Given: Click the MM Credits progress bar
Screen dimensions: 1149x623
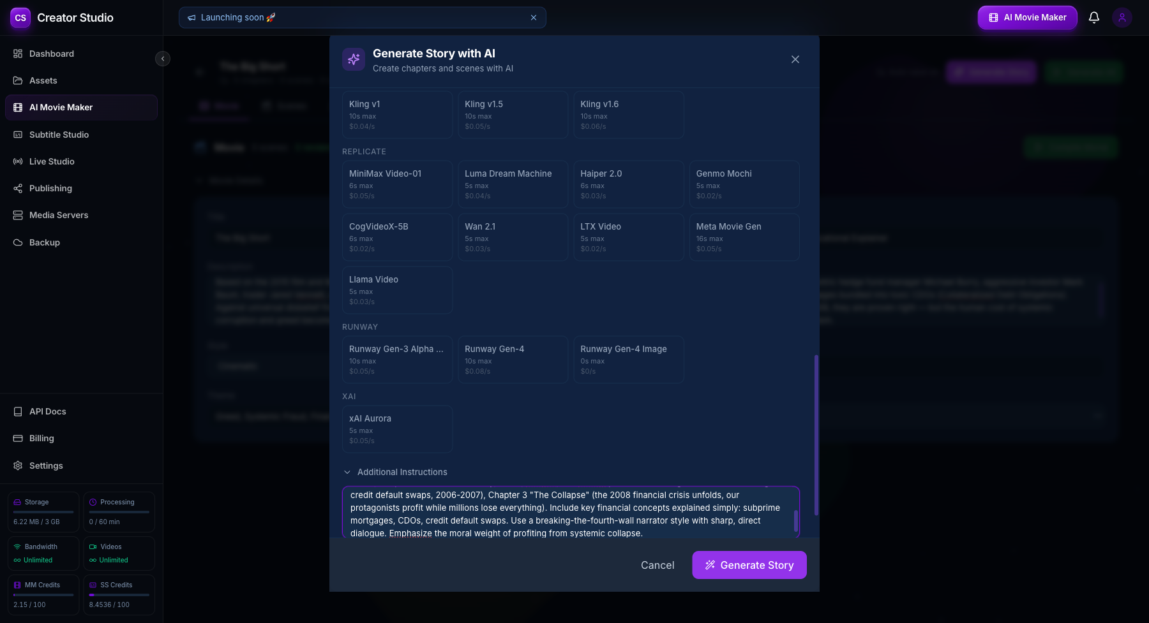Looking at the screenshot, I should [43, 595].
